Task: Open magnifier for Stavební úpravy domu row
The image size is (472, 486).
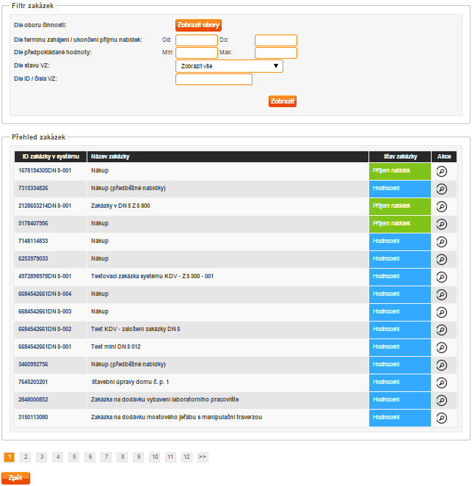Action: click(x=442, y=382)
